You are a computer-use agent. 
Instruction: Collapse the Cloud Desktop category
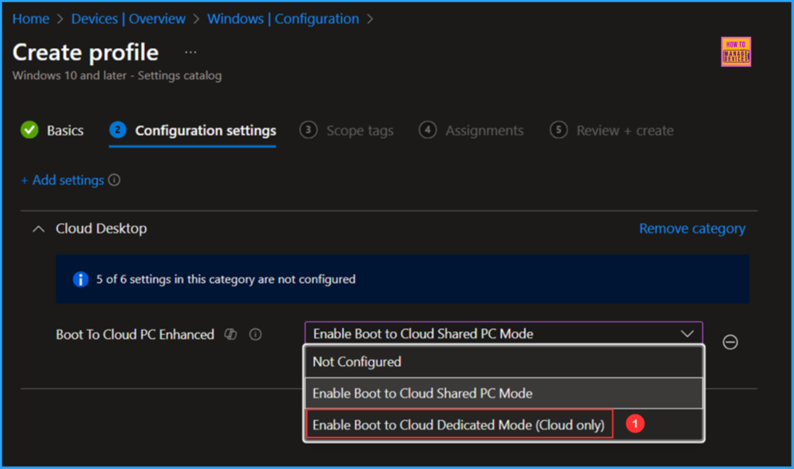click(x=38, y=229)
